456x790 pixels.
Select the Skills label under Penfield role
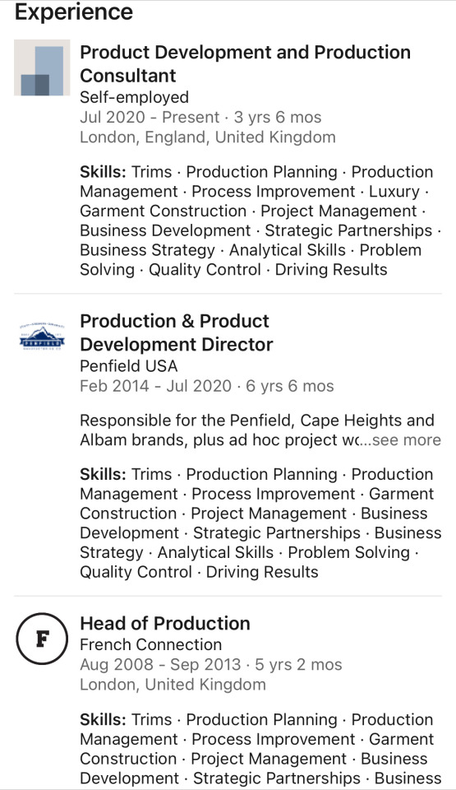coord(104,474)
